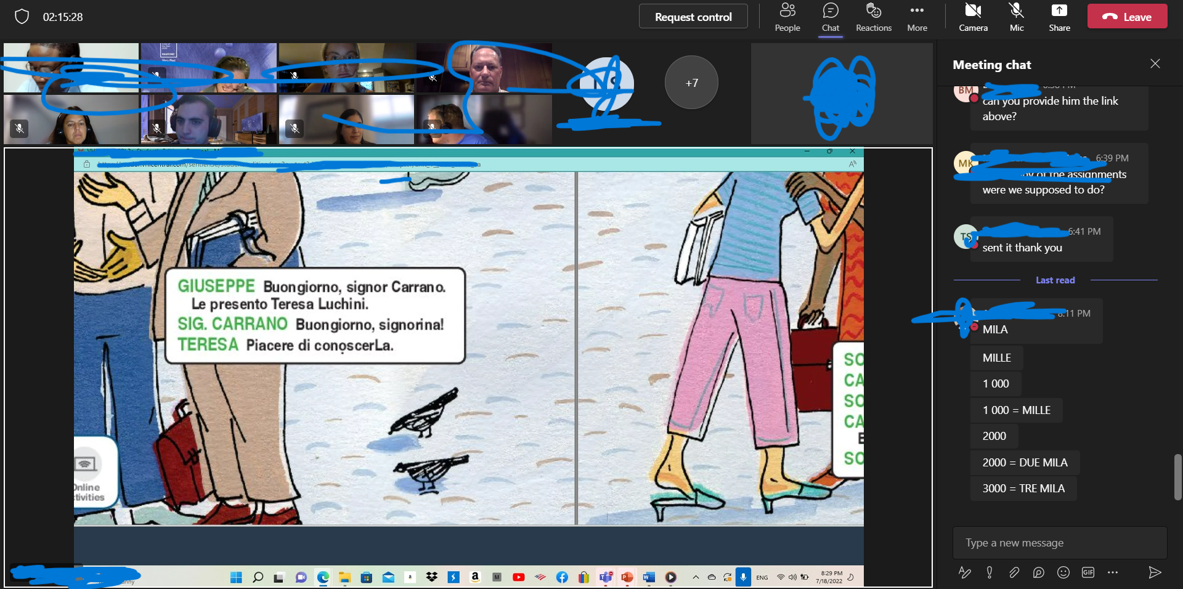Viewport: 1183px width, 589px height.
Task: Close the Meeting chat panel
Action: coord(1155,63)
